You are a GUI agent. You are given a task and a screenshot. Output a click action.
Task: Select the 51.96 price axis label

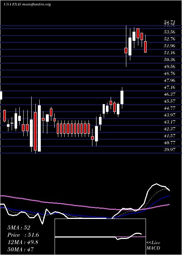click(170, 46)
